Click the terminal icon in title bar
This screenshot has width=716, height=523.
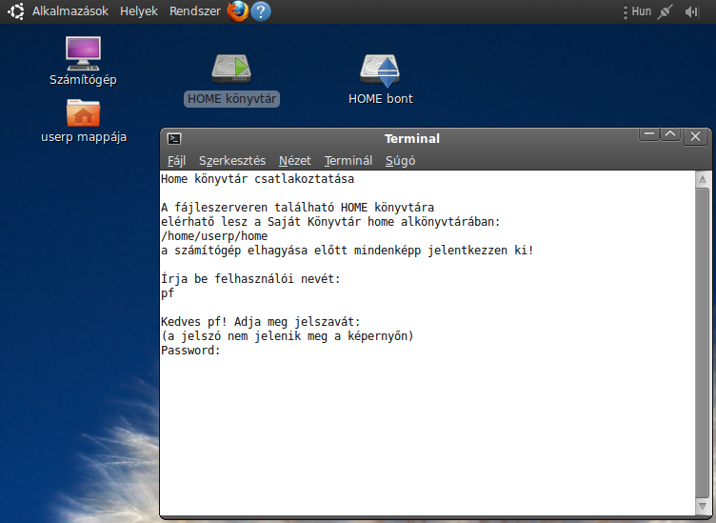[x=174, y=139]
